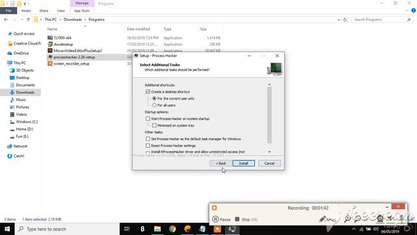Image resolution: width=417 pixels, height=235 pixels.
Task: Open the Explorer help icon
Action: coord(414,10)
